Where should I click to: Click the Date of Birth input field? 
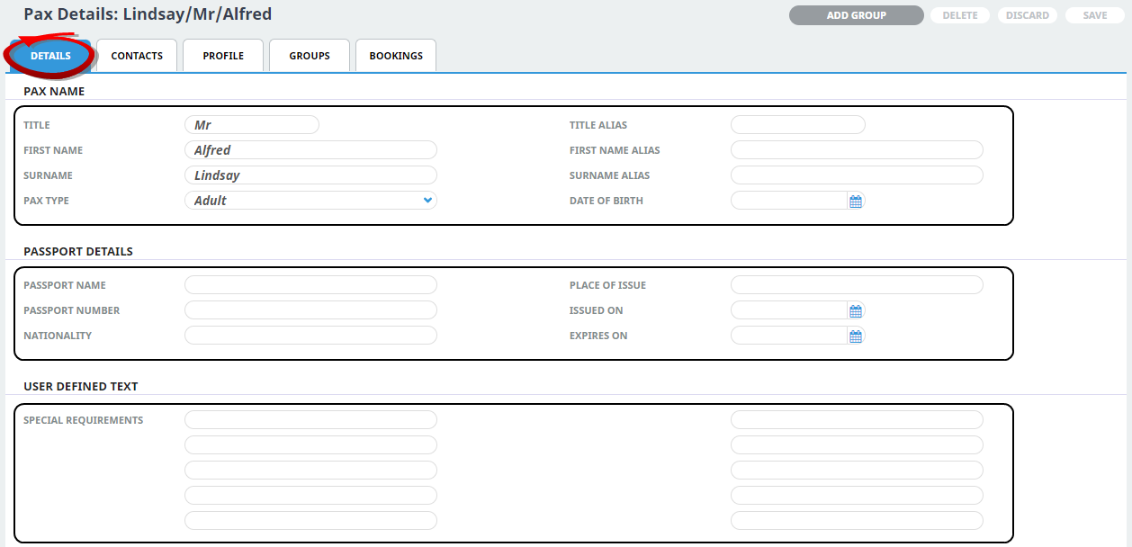tap(788, 201)
